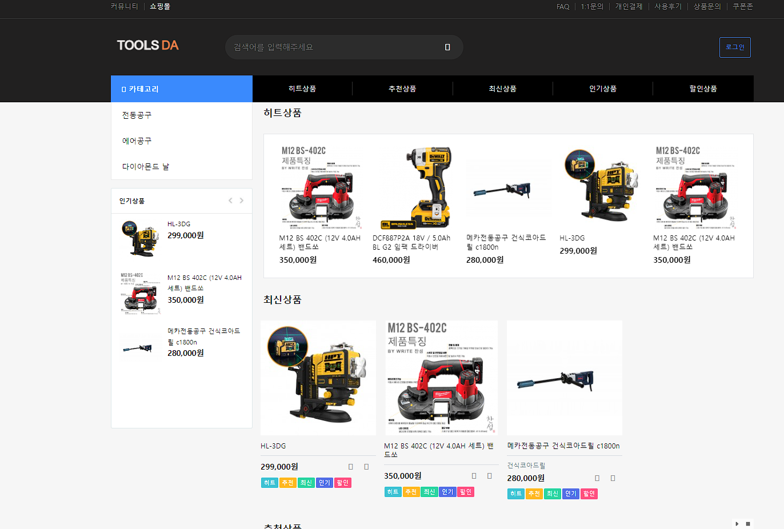Screen dimensions: 784x529
Task: Open the 건식코아드릴 thumbnail in the 인기상품 sidebar
Action: pyautogui.click(x=141, y=347)
